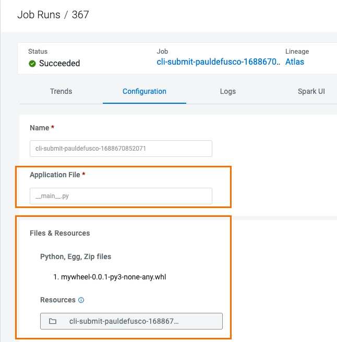Image resolution: width=337 pixels, height=342 pixels.
Task: Click the Python, Egg, Zip files label
Action: click(x=76, y=256)
